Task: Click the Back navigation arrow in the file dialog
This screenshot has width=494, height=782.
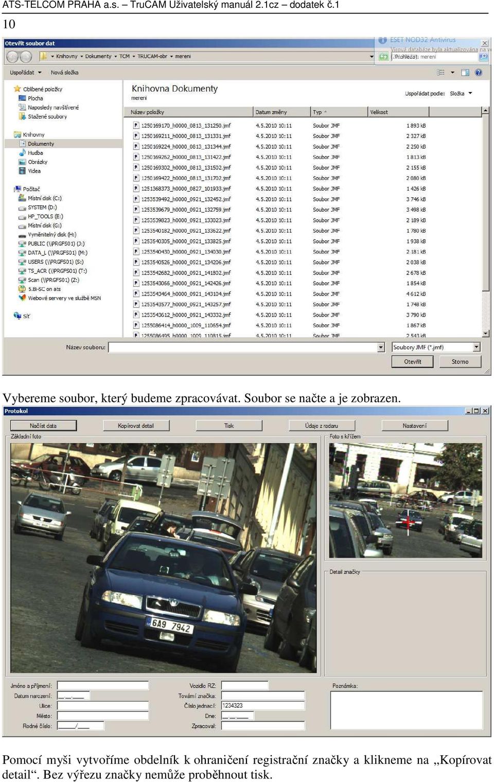Action: [13, 57]
